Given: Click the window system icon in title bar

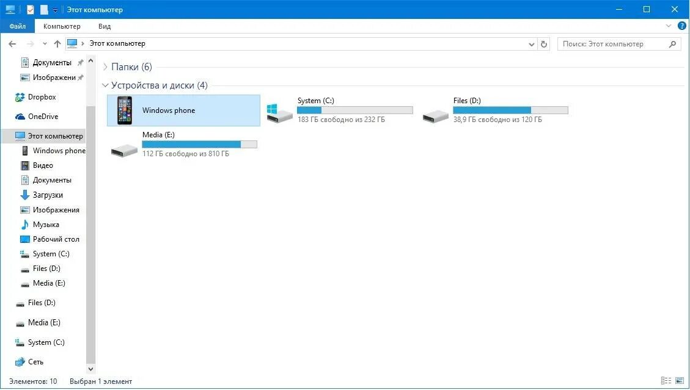Looking at the screenshot, I should click(x=10, y=9).
